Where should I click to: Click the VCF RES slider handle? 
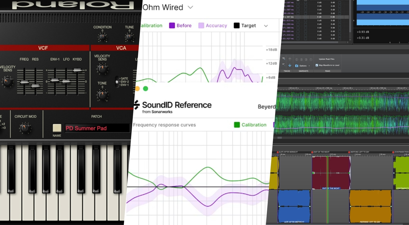[35, 86]
